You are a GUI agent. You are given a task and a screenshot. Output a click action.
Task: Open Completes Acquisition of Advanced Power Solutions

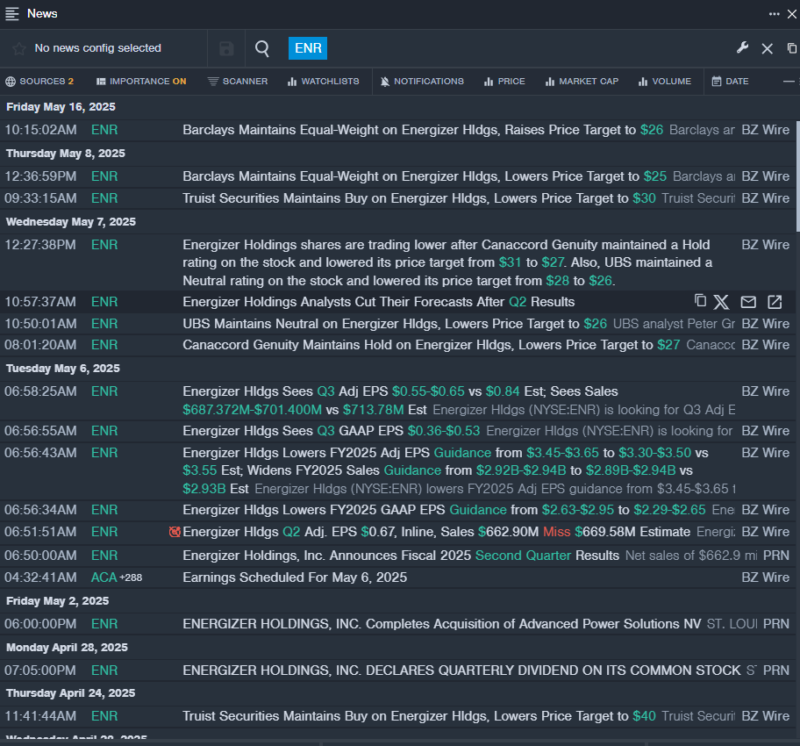(x=442, y=624)
